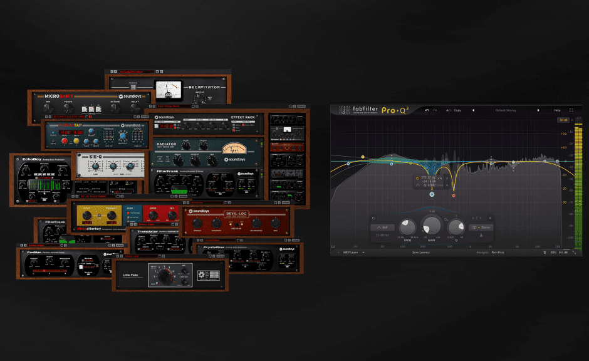The width and height of the screenshot is (589, 361).
Task: Click the undo arrow in Pro-Q 3
Action: tap(427, 110)
